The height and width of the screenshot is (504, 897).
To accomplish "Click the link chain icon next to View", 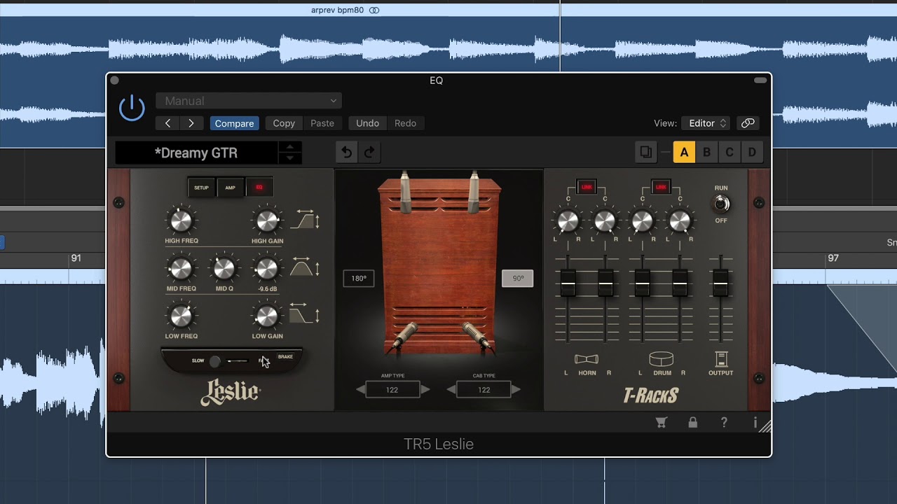I will (x=748, y=123).
